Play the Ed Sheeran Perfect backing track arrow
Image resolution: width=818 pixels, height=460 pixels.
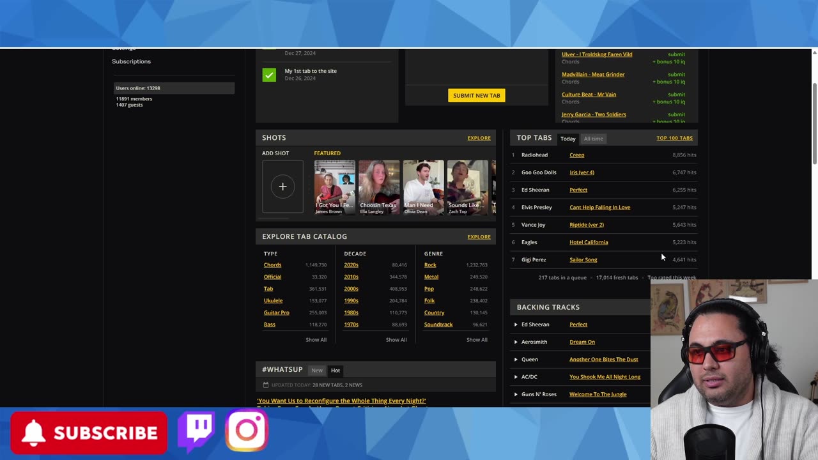pos(516,325)
